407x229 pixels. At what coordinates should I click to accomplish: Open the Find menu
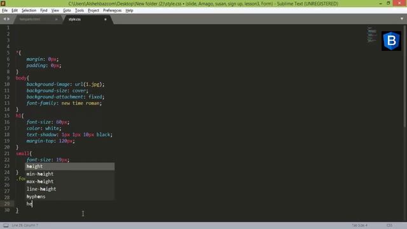[44, 10]
